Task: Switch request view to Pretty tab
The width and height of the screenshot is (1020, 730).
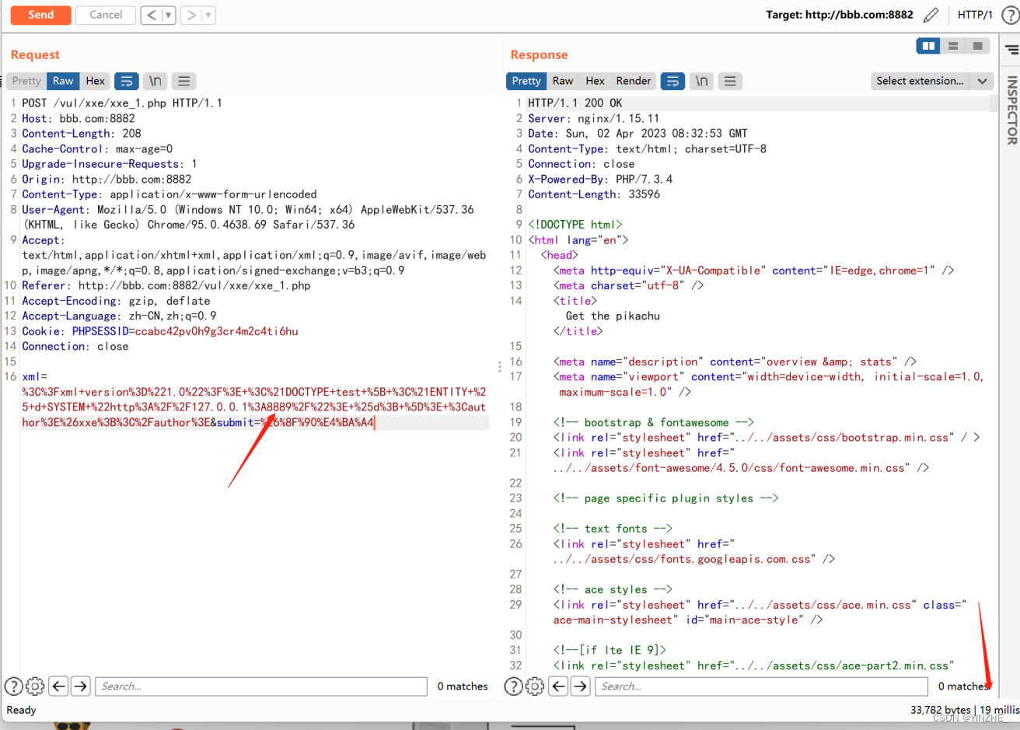Action: coord(26,81)
